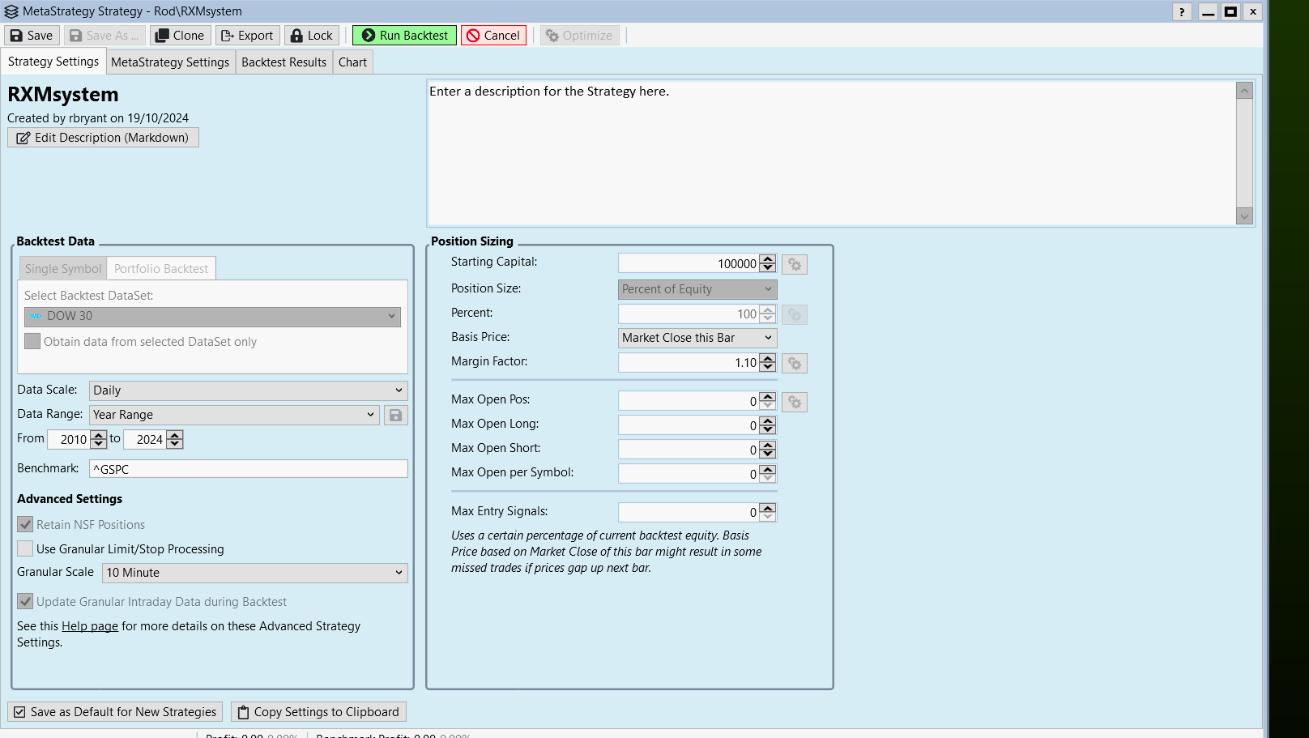The width and height of the screenshot is (1309, 738).
Task: Enable Use Granular Limit/Stop Processing checkbox
Action: pyautogui.click(x=26, y=549)
